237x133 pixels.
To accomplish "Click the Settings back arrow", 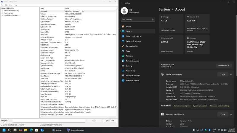I will click(x=121, y=3).
